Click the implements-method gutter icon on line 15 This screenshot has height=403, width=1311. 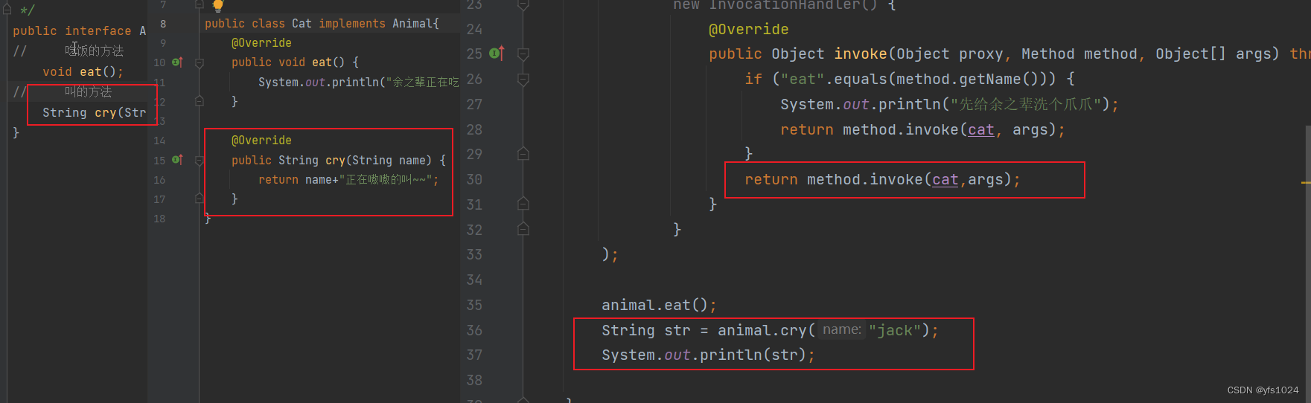tap(177, 160)
